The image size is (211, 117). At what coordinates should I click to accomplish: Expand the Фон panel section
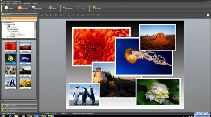[19, 102]
